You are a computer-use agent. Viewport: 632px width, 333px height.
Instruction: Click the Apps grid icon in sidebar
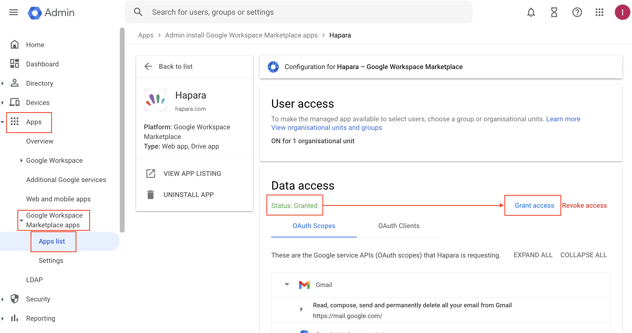[x=14, y=122]
